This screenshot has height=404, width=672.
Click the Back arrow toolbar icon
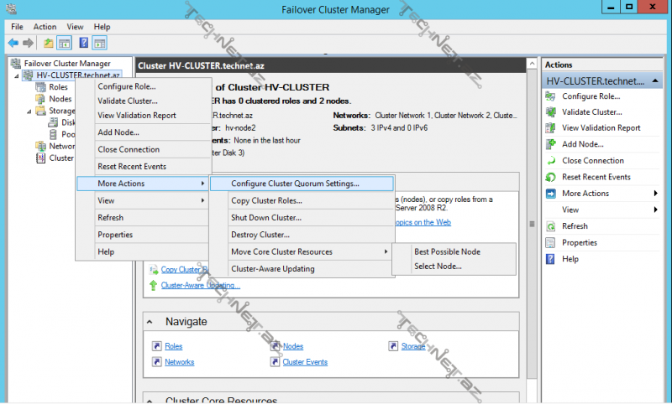click(x=13, y=43)
